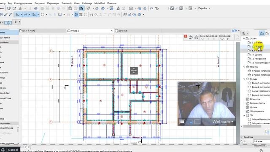Toggle lock under selected elements' layers

[x=208, y=39]
